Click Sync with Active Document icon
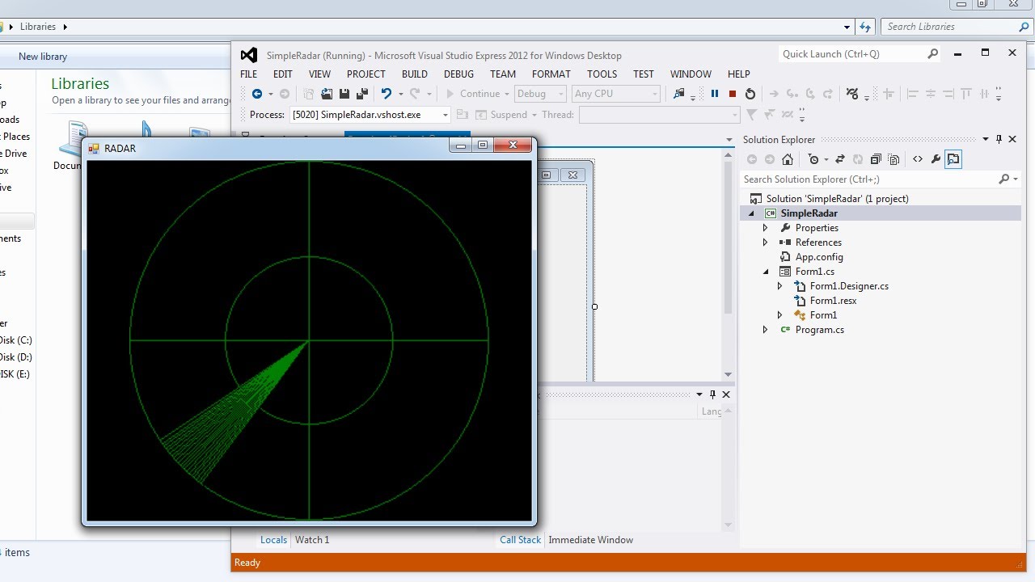Screen dimensions: 1035x582 coord(840,159)
